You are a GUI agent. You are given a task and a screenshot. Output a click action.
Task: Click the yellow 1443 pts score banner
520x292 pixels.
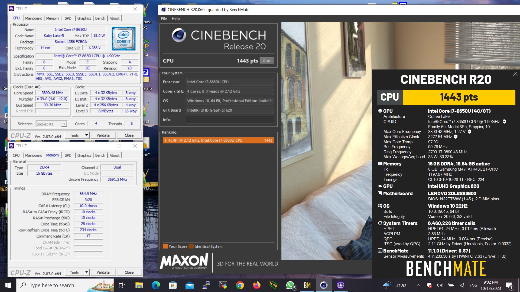459,97
